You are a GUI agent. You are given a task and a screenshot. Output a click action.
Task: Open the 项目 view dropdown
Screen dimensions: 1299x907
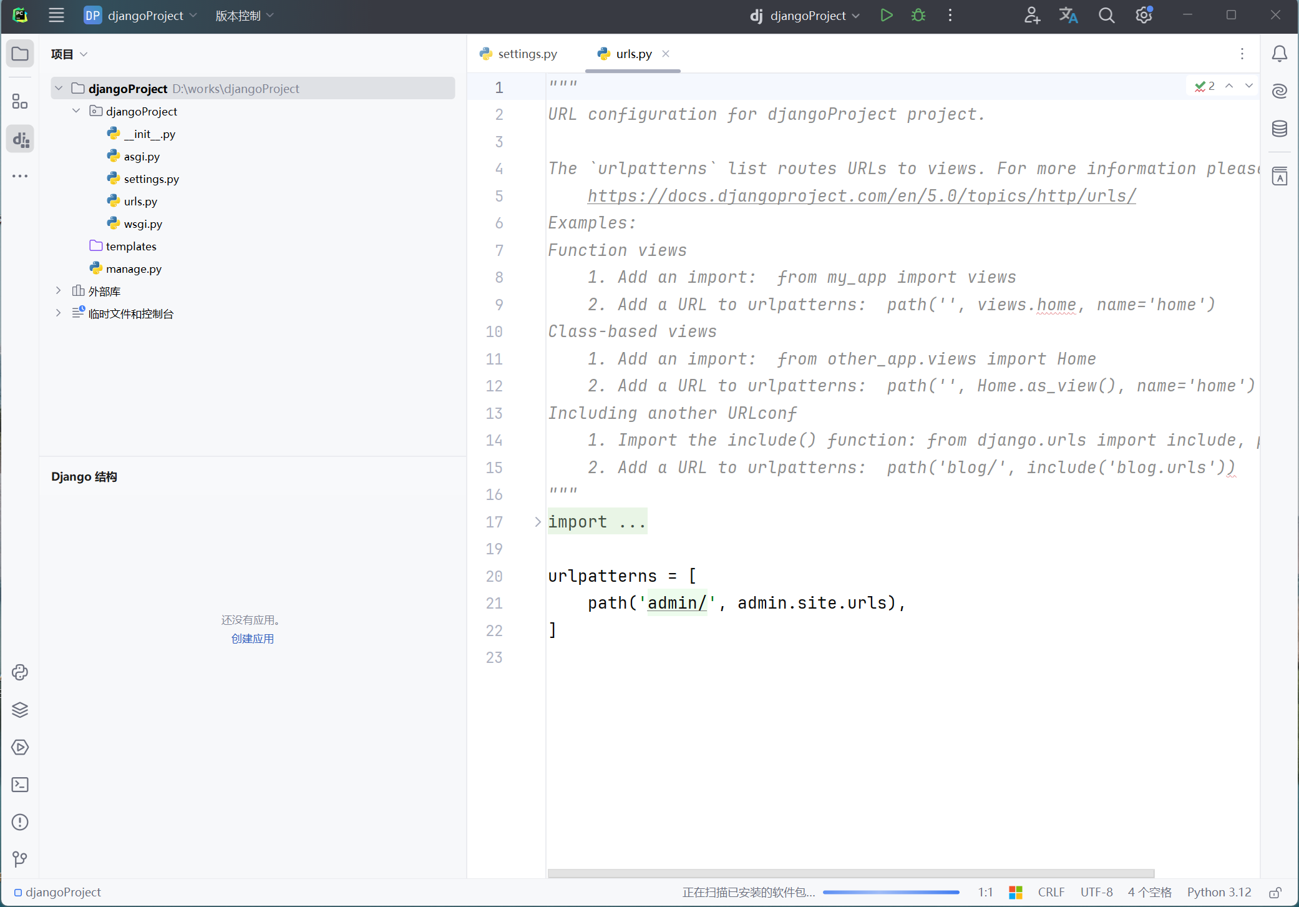pyautogui.click(x=69, y=54)
